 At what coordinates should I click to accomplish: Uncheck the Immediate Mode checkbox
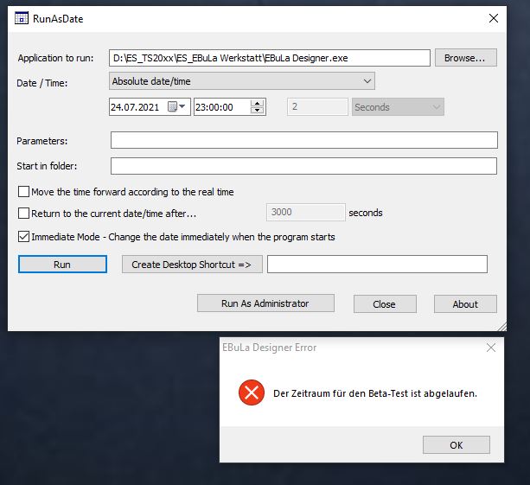(x=23, y=237)
